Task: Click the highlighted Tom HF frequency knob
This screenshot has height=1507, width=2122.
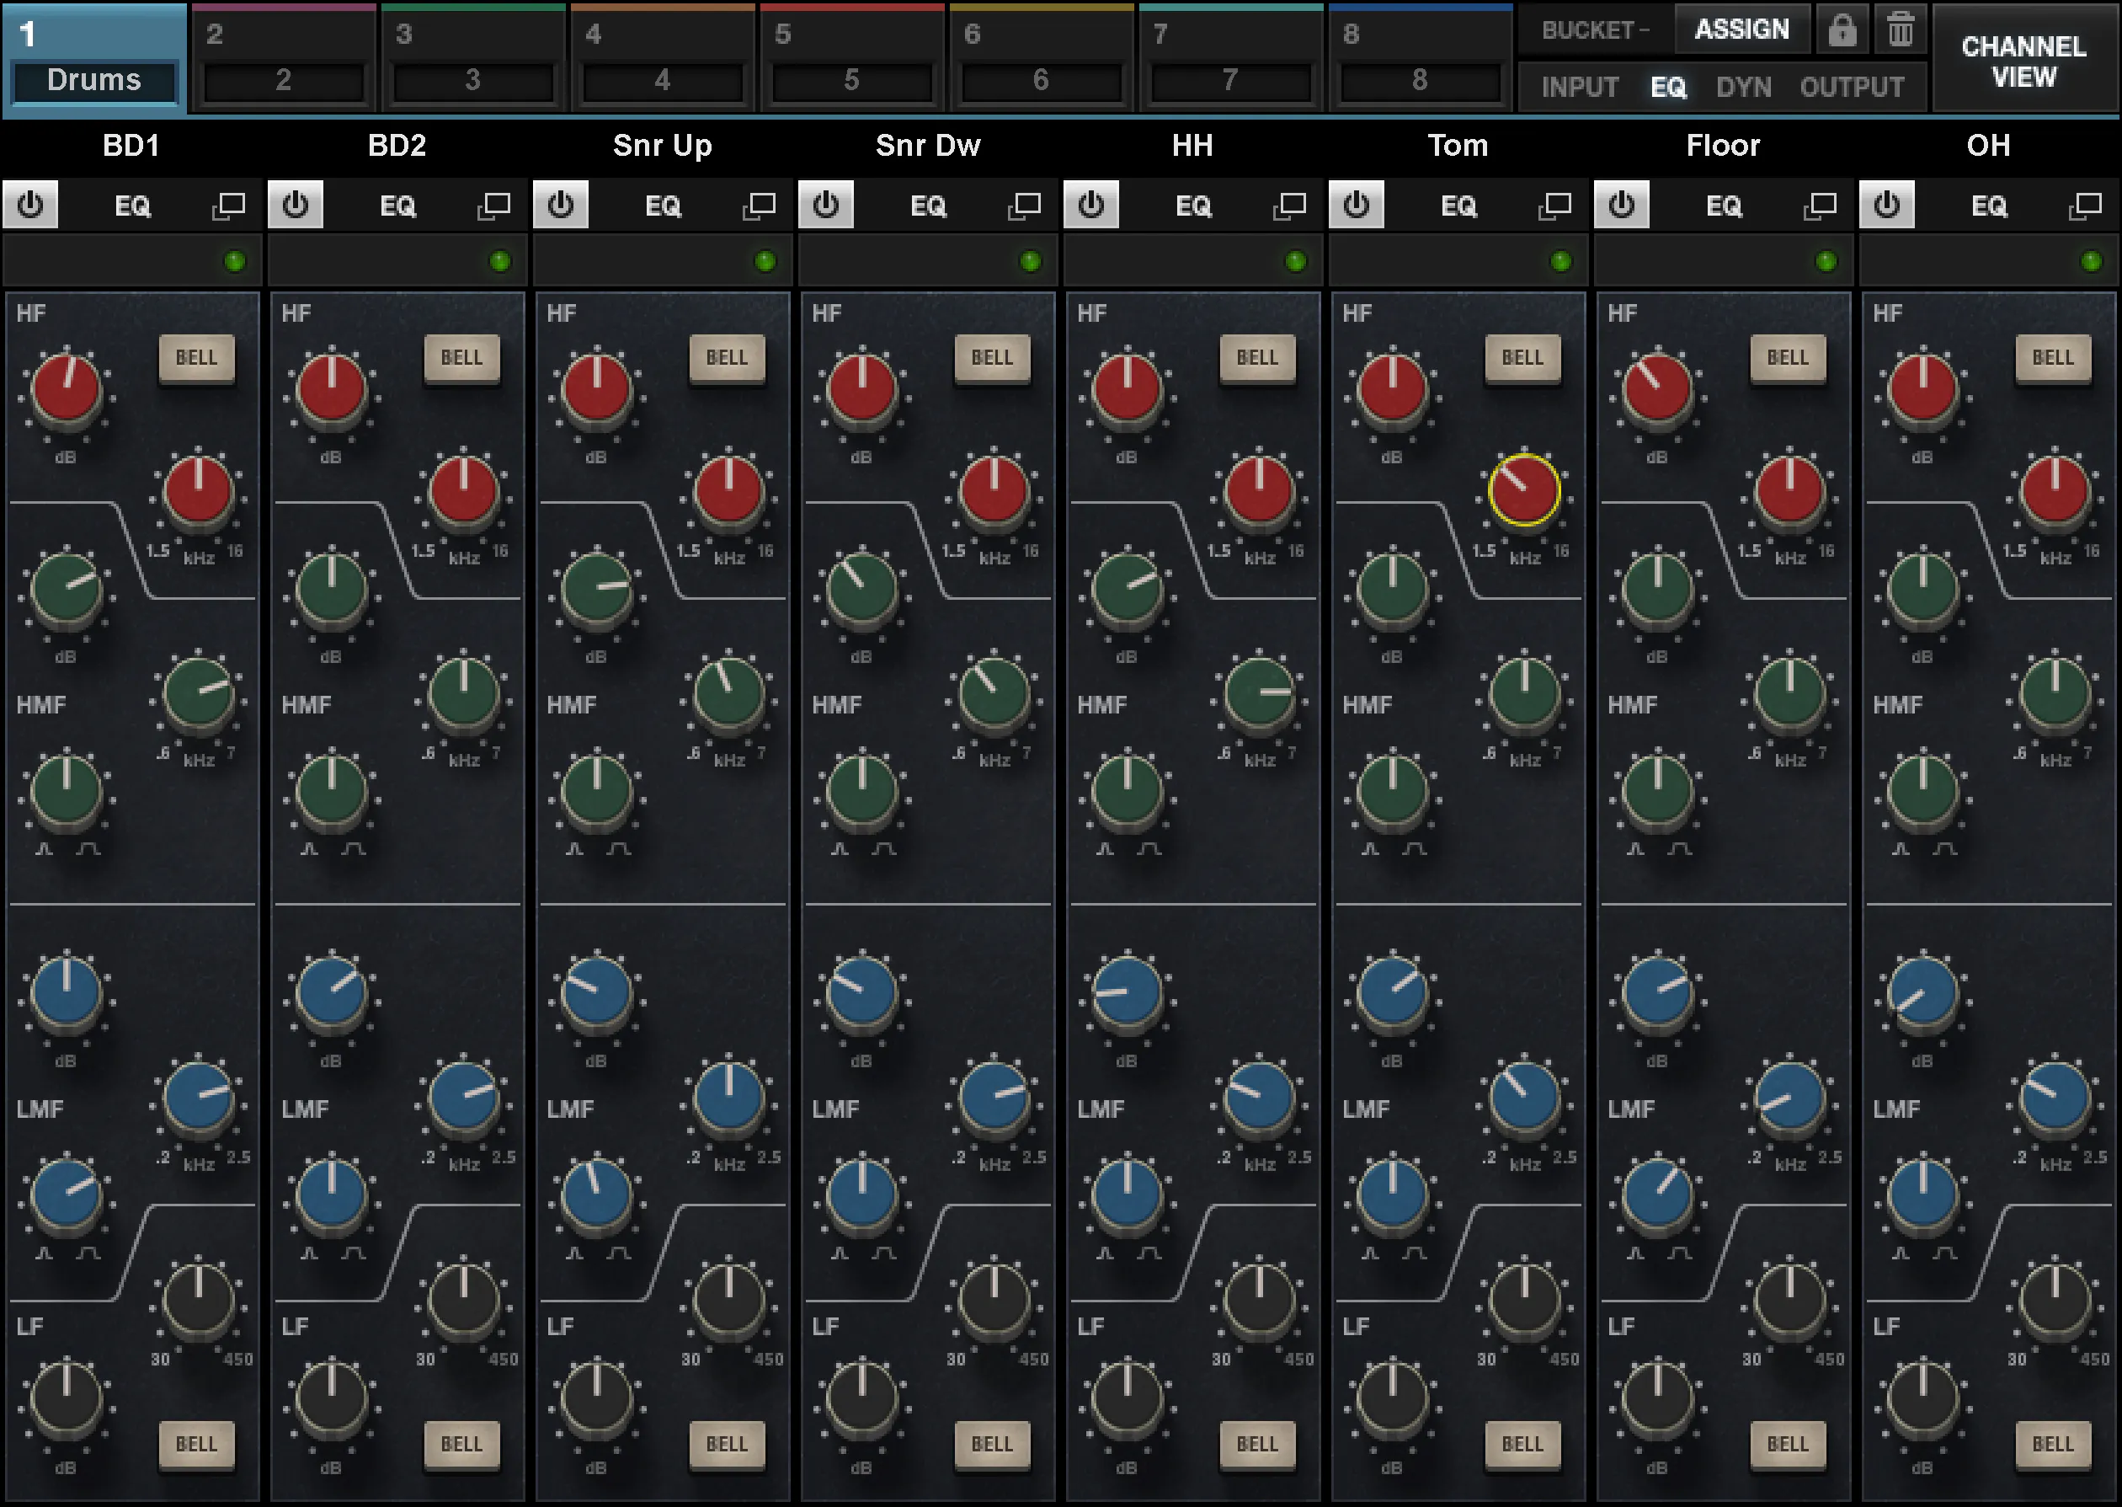Action: click(1524, 490)
